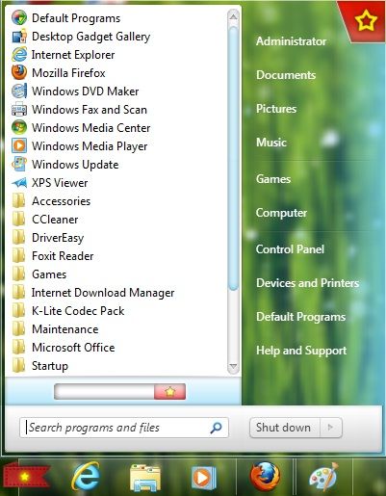This screenshot has width=386, height=496.
Task: Click the red star Start button
Action: [x=26, y=477]
